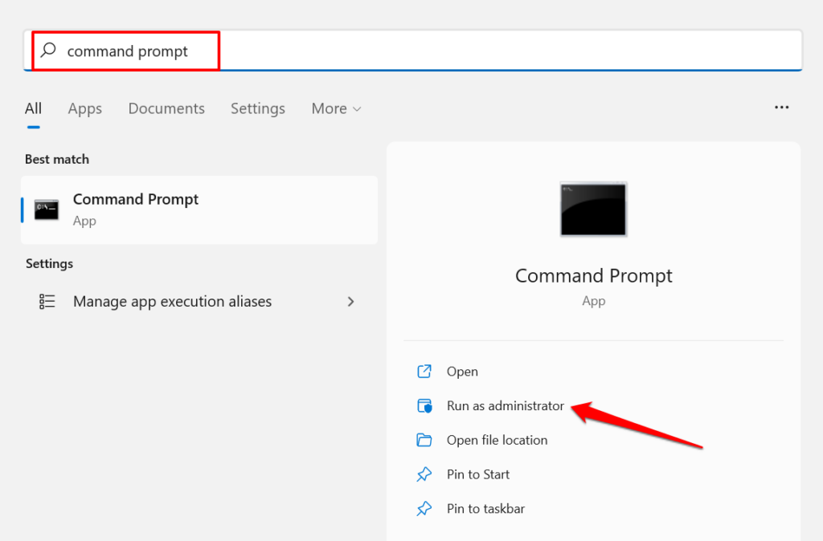Select the All results tab
The height and width of the screenshot is (541, 823).
point(33,108)
